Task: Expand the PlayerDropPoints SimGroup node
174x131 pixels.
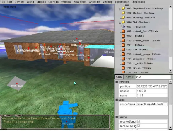Action: point(120,9)
